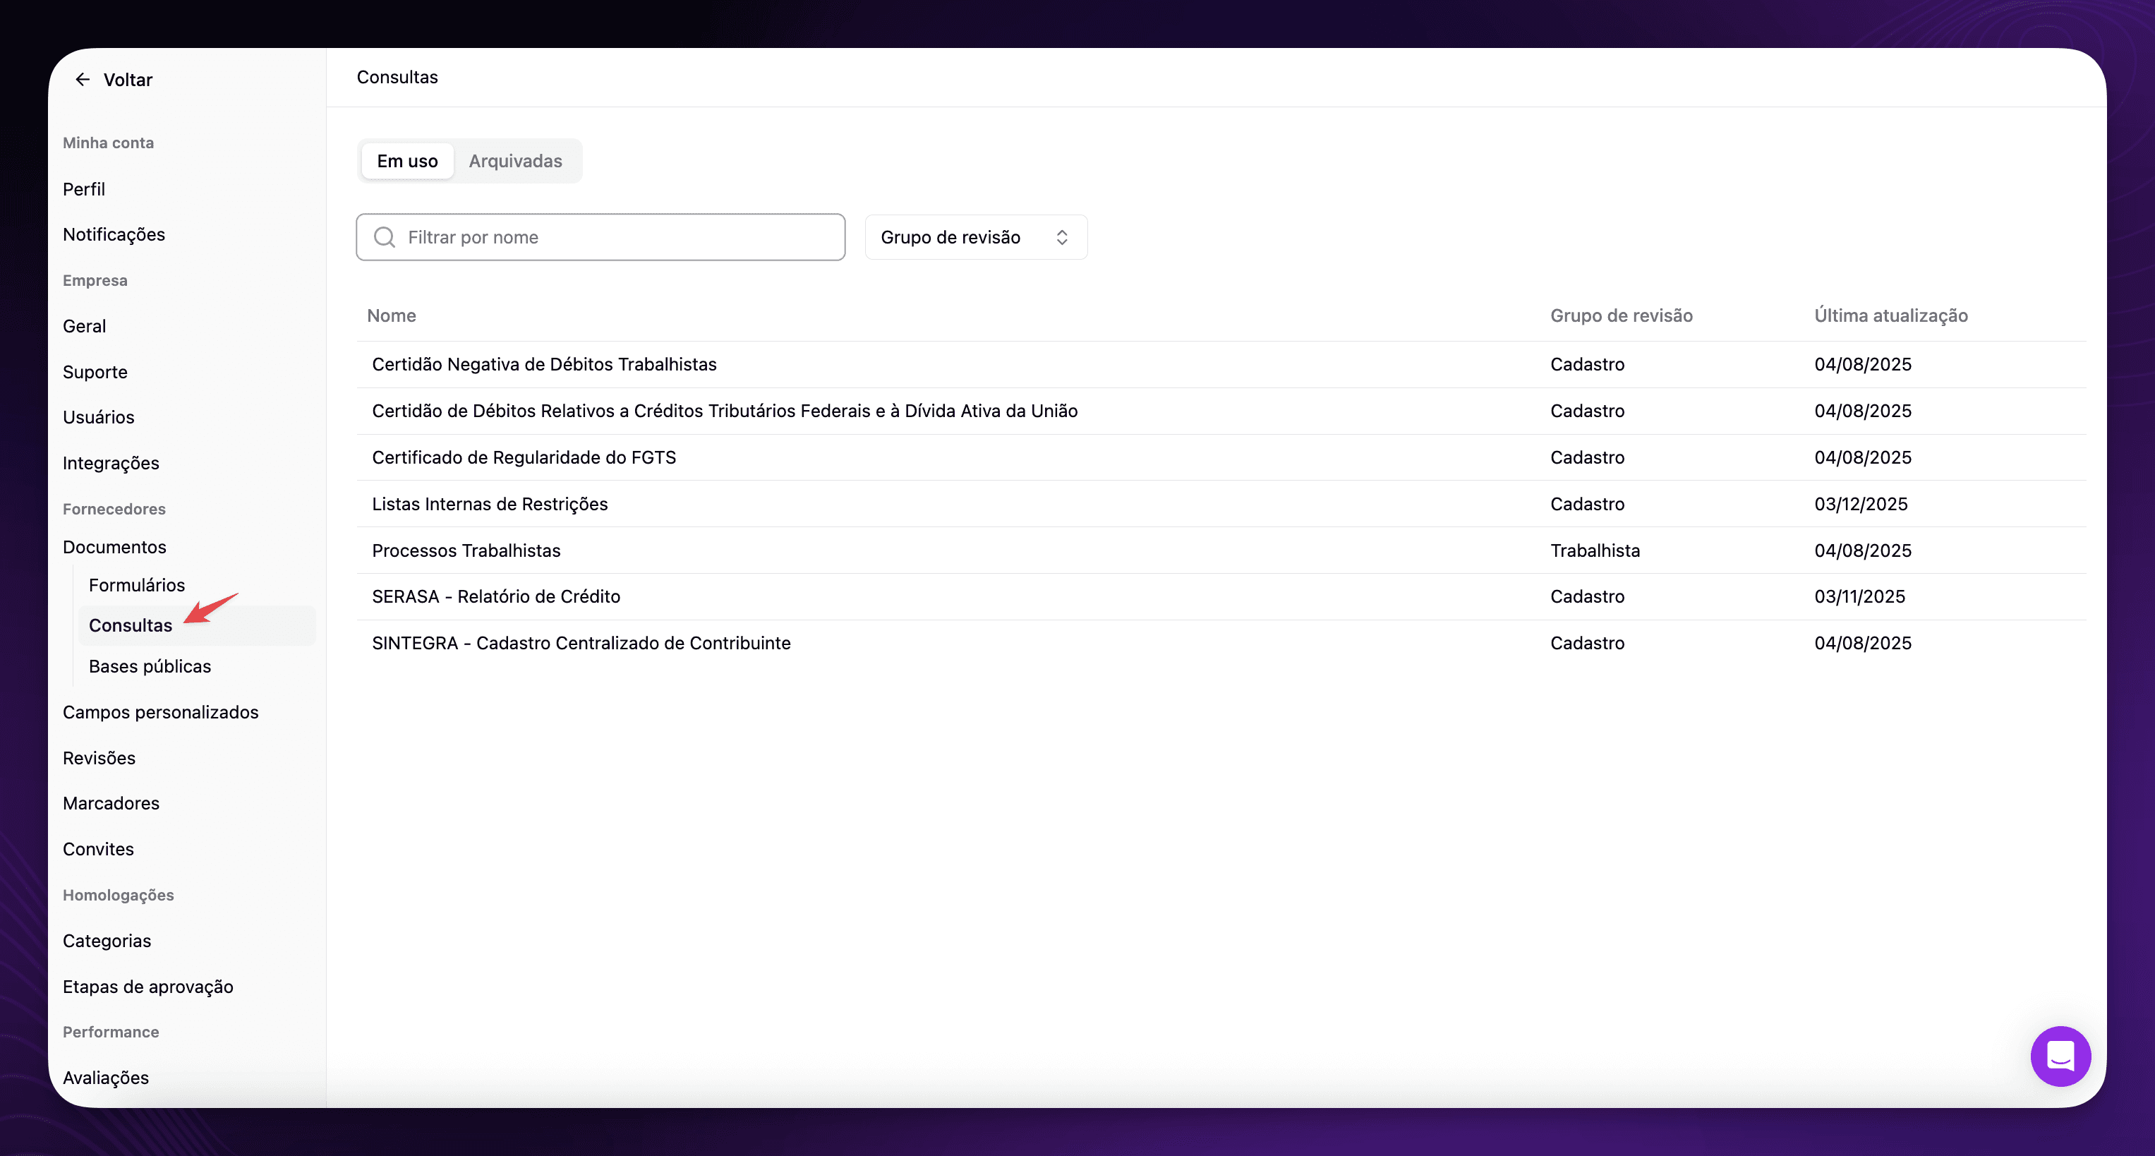Open Campos personalizados settings
Viewport: 2155px width, 1156px height.
161,712
